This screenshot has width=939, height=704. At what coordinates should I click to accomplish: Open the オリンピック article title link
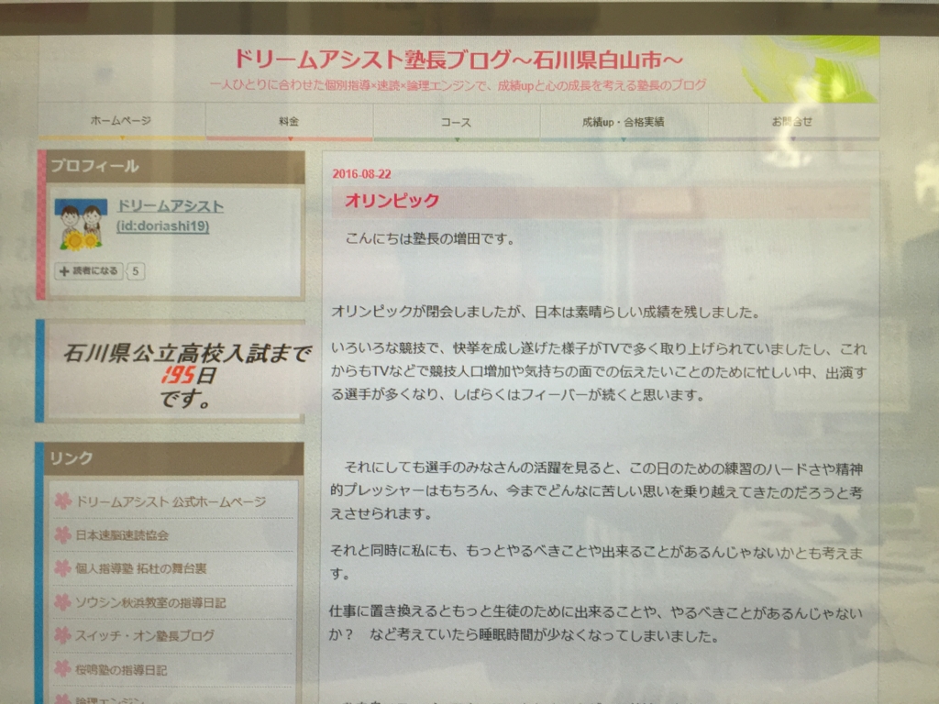[390, 200]
